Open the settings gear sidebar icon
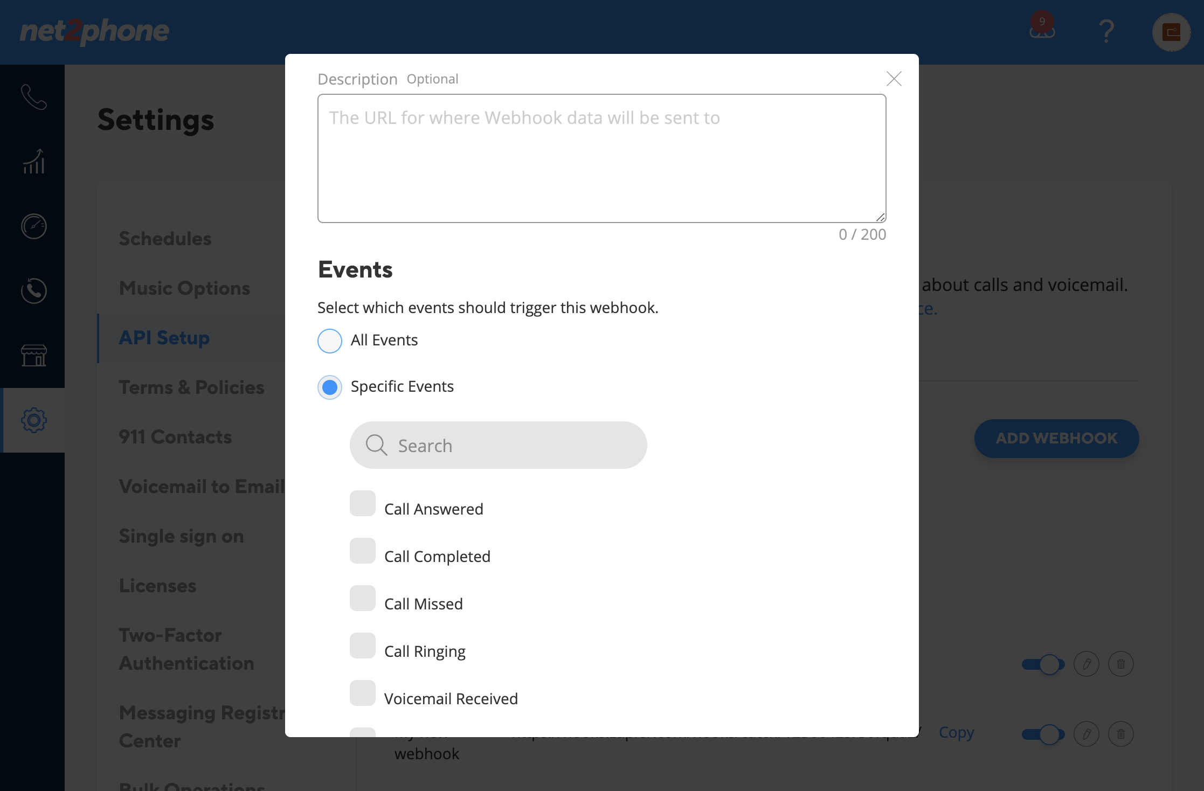Viewport: 1204px width, 791px height. click(x=33, y=420)
